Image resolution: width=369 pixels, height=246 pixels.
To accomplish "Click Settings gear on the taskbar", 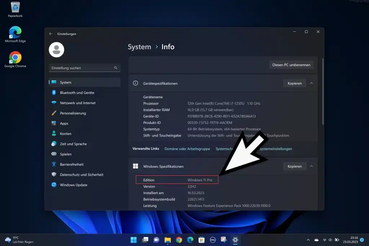I will 235,240.
